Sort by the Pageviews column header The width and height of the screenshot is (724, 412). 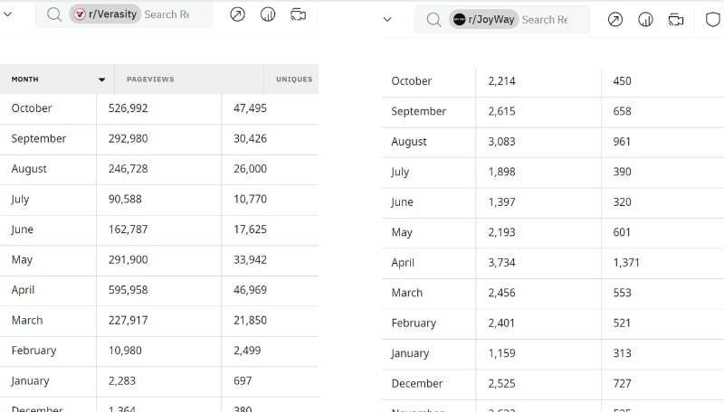tap(150, 80)
